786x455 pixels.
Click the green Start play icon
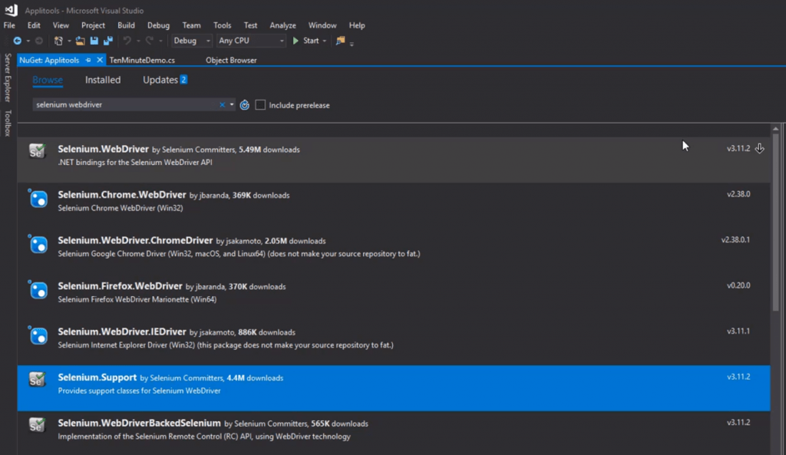pos(296,41)
